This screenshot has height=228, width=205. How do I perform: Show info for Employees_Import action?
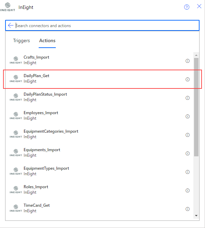pos(188,116)
